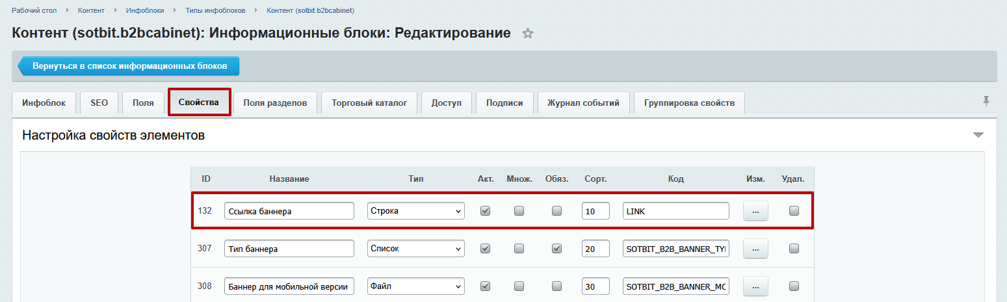Screen dimensions: 1007x302
Task: Open detailed edit for row 308 property
Action: click(755, 286)
